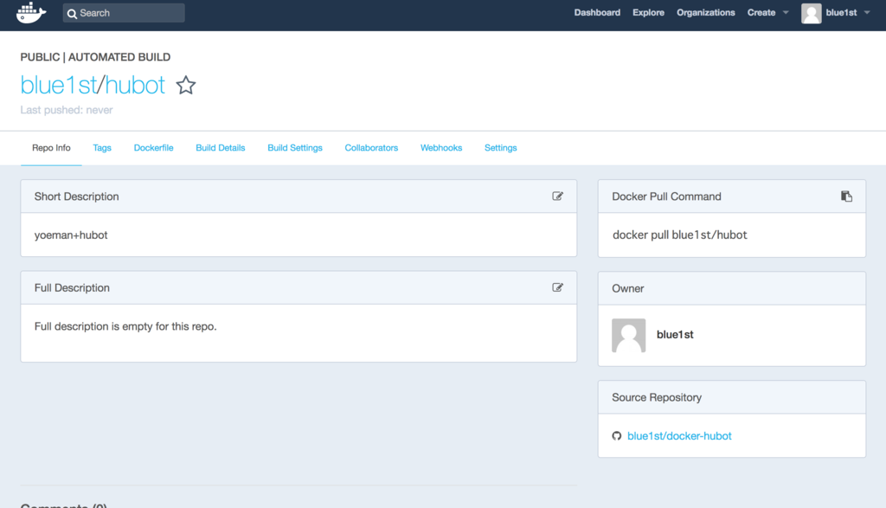Viewport: 886px width, 508px height.
Task: Click the user avatar in the top bar
Action: pyautogui.click(x=811, y=13)
